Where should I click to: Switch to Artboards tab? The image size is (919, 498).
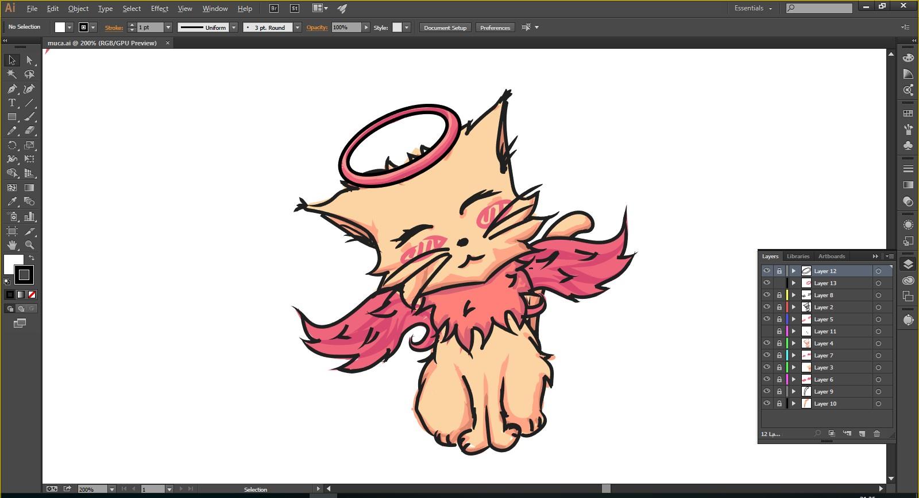(x=831, y=256)
